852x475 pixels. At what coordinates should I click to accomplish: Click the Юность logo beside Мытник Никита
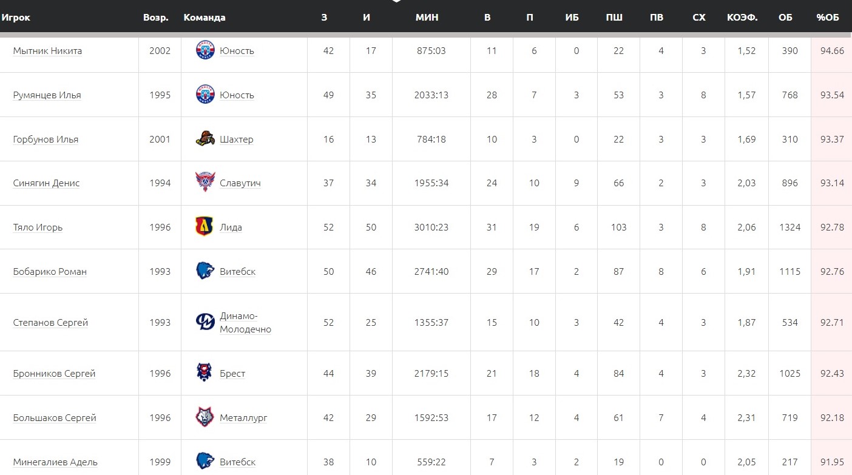[x=205, y=50]
